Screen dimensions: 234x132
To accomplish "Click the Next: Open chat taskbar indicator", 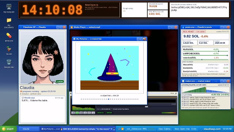I will click(x=185, y=129).
